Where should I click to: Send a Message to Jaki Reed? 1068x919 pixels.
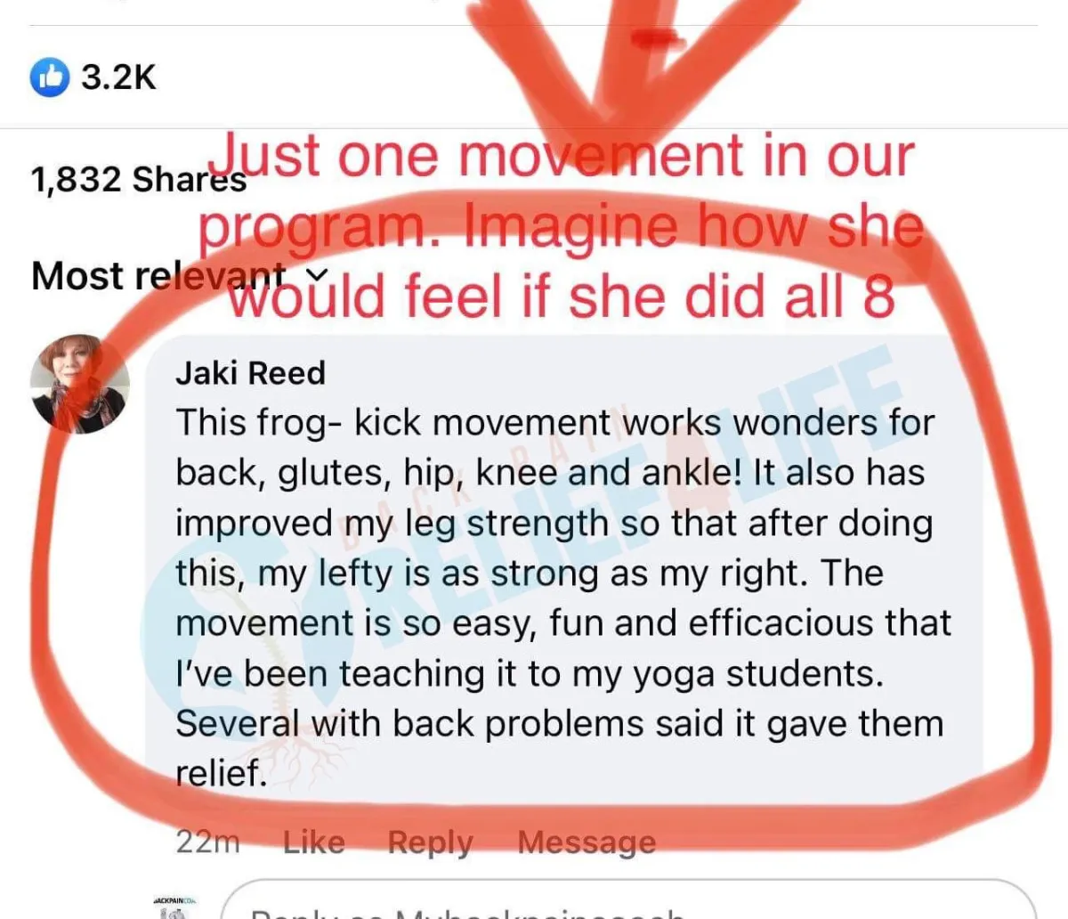pyautogui.click(x=587, y=842)
